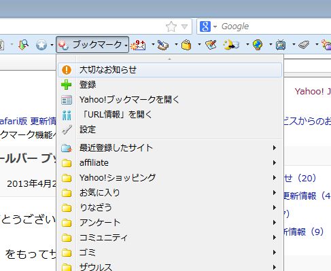331x271 pixels.
Task: Open the search engine selector dropdown arrow
Action: point(215,26)
